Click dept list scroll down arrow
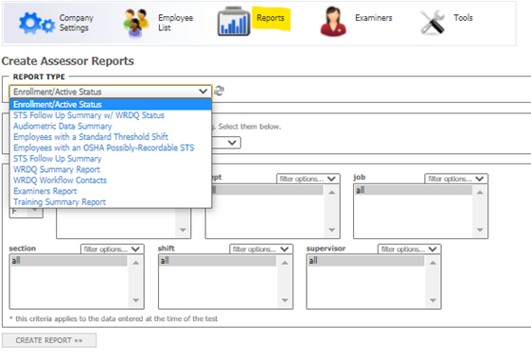This screenshot has width=531, height=361. [x=332, y=230]
